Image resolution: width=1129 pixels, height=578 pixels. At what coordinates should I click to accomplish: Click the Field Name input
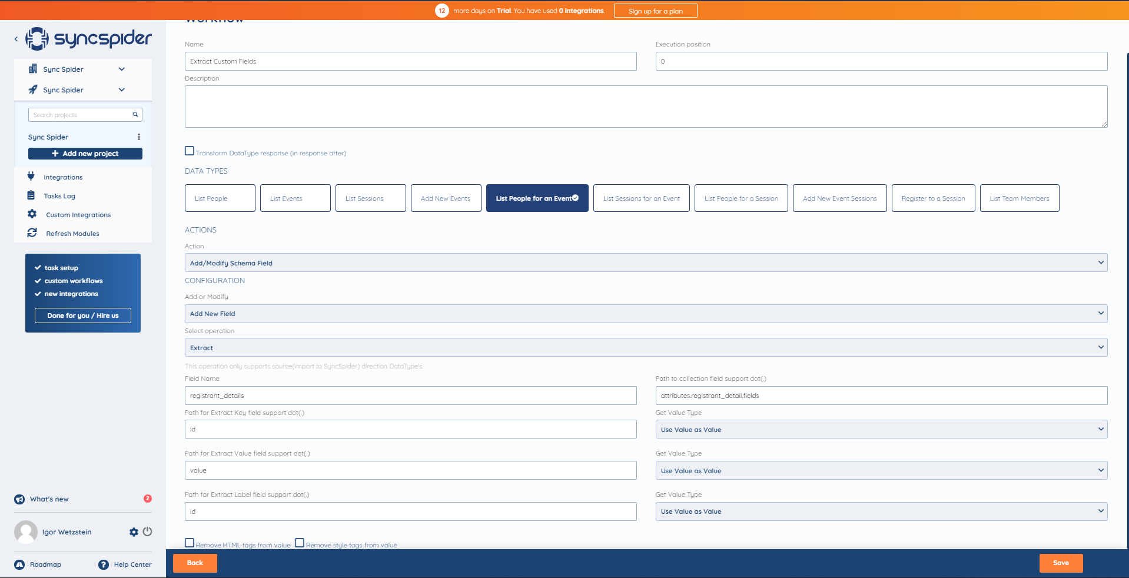click(411, 396)
